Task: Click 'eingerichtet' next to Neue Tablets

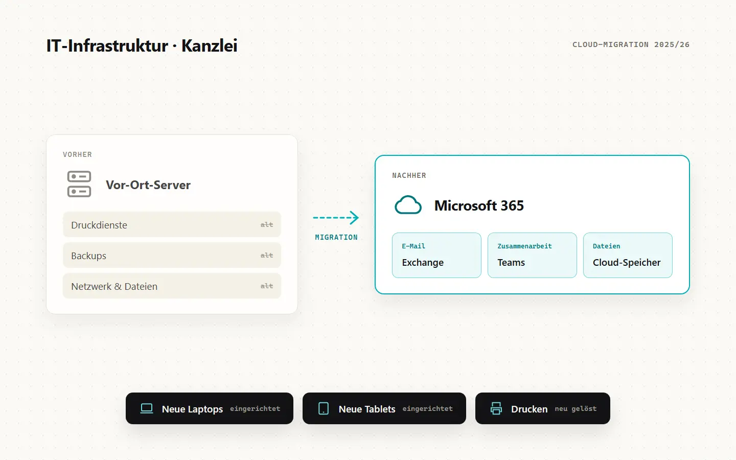Action: tap(427, 409)
